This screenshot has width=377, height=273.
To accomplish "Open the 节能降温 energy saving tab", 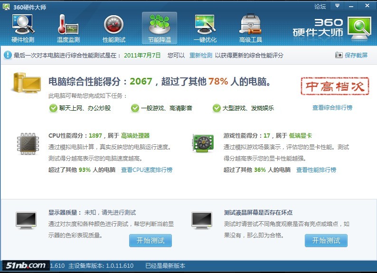I will point(160,28).
